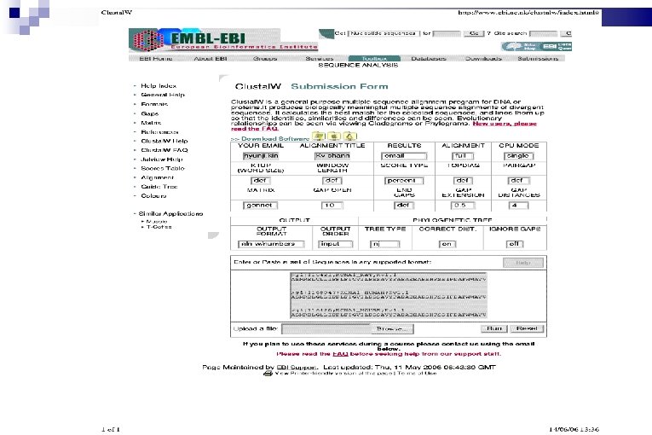Click into the YOUR EMAIL input field
The width and height of the screenshot is (652, 435).
click(x=261, y=156)
